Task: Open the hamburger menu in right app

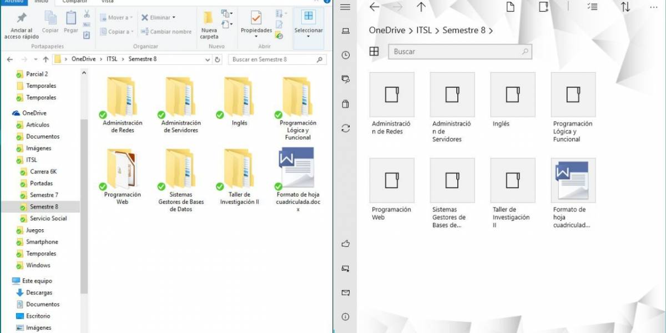Action: (345, 7)
